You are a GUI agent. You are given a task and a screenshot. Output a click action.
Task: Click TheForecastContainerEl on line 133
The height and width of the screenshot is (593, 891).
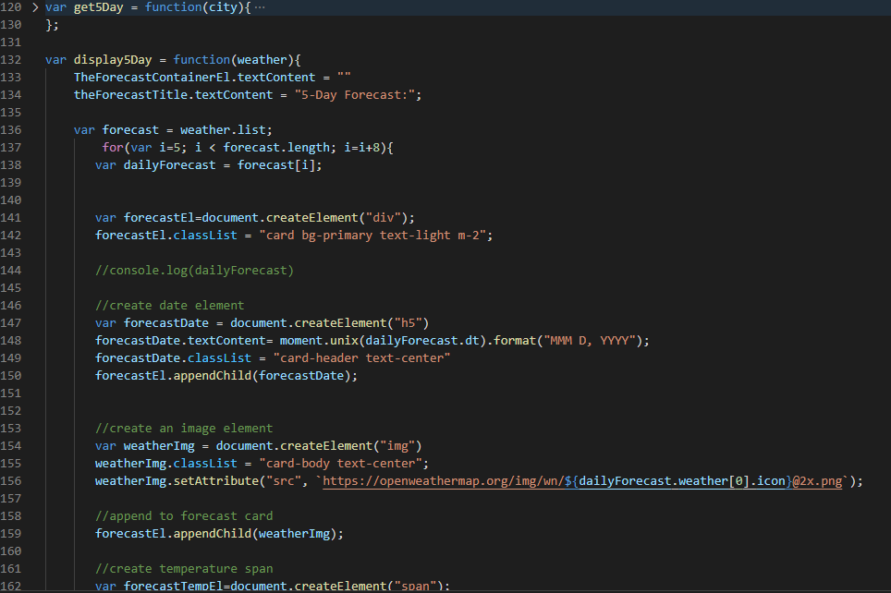[x=153, y=78]
